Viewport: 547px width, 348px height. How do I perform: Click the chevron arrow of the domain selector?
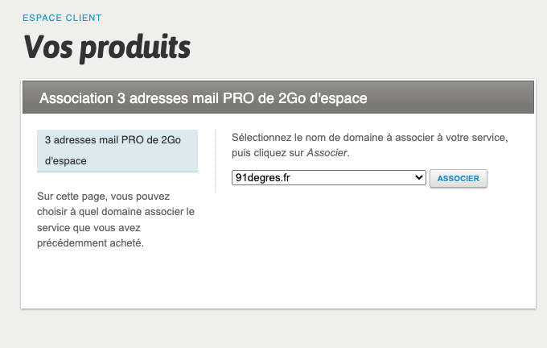pyautogui.click(x=418, y=177)
